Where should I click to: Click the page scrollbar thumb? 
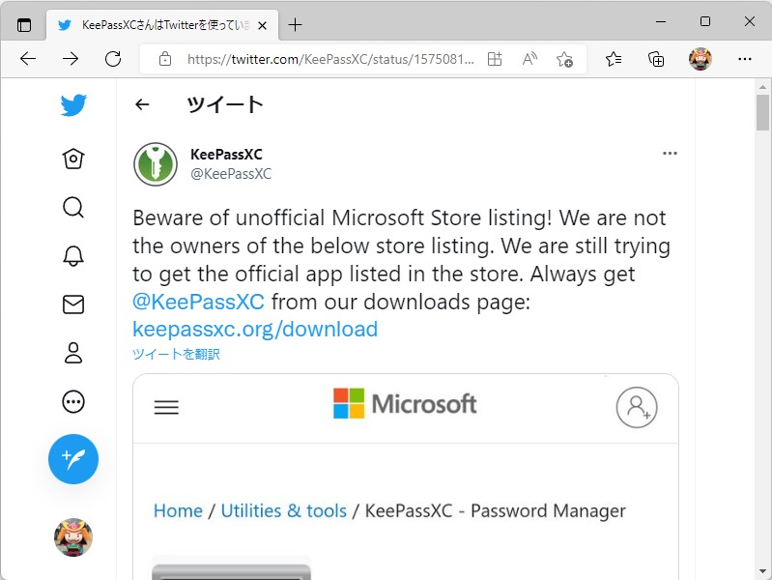(x=762, y=113)
